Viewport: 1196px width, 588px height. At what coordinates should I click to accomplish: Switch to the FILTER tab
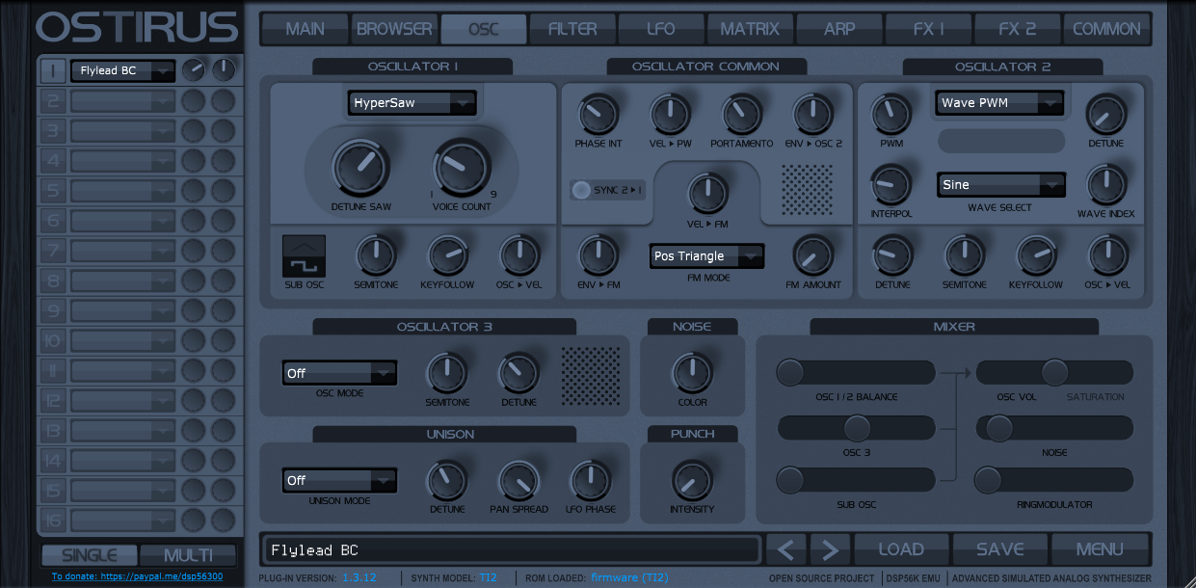(x=572, y=29)
